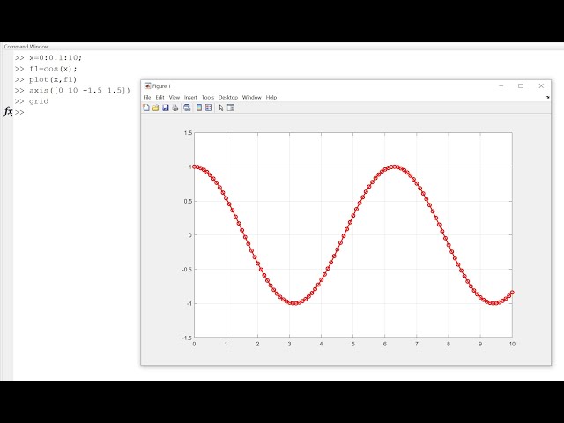Click the x-axis tick label 10

(x=512, y=345)
